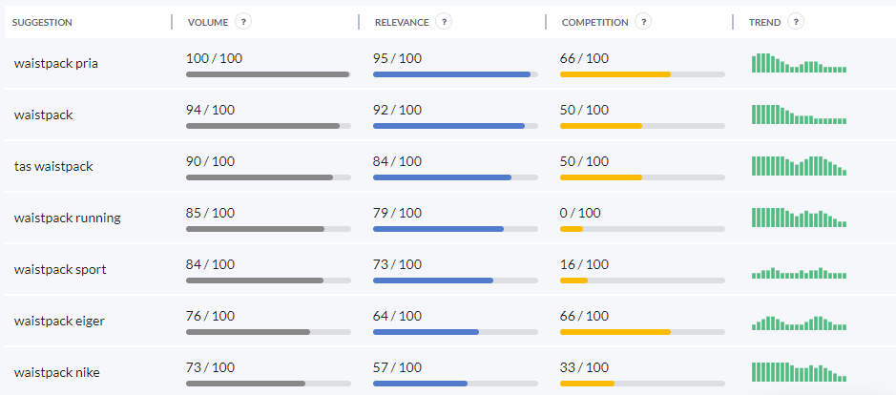
Task: Select the "waistpack nike" suggestion
Action: click(56, 372)
